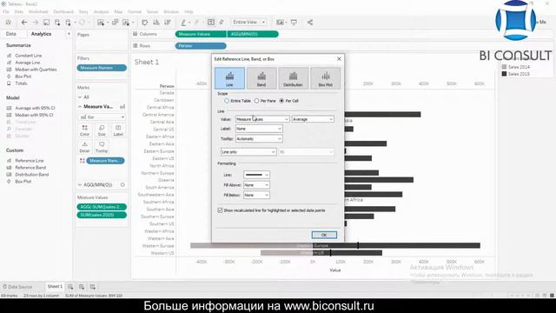Open the File menu
556x313 pixels.
coord(6,11)
